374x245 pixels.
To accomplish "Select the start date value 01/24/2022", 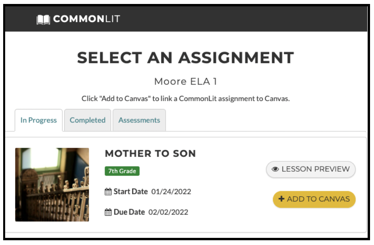I will [x=171, y=192].
